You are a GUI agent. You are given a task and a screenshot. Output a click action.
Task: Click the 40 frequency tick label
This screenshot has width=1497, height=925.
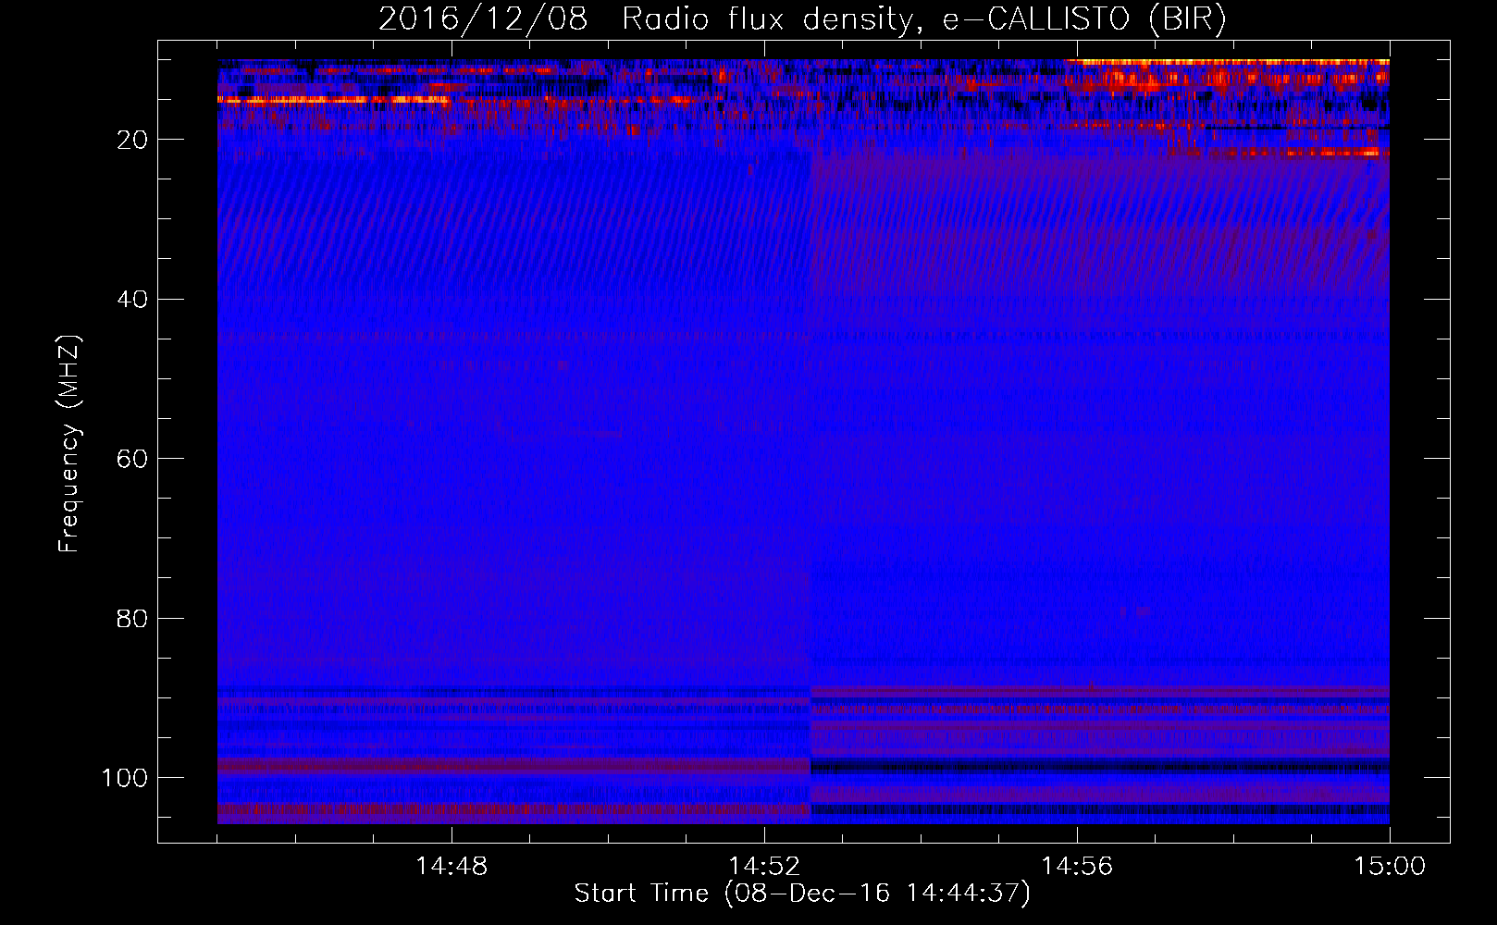click(x=132, y=300)
